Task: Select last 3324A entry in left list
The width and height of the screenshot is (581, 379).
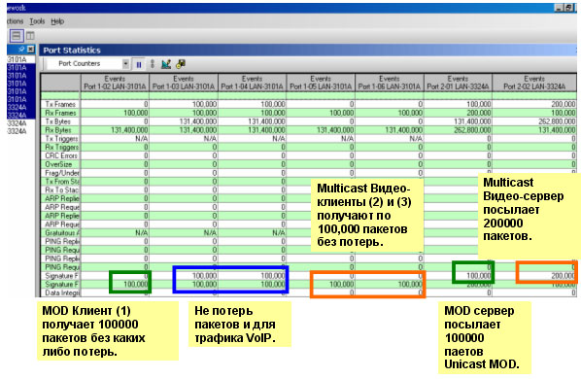Action: click(17, 131)
